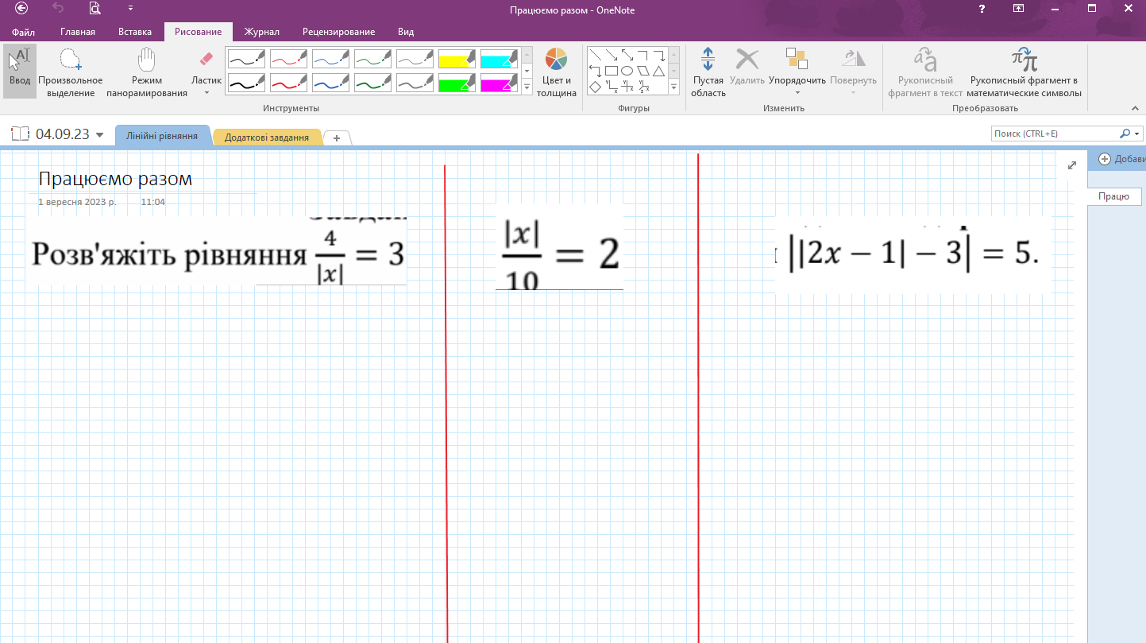This screenshot has width=1146, height=643.
Task: Click the Пустая область insert space tool
Action: click(x=708, y=72)
